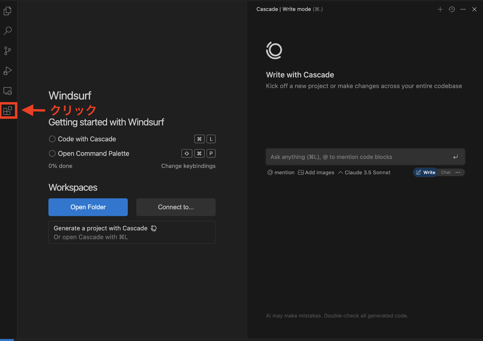483x341 pixels.
Task: Open the Run and Debug panel
Action: [8, 71]
